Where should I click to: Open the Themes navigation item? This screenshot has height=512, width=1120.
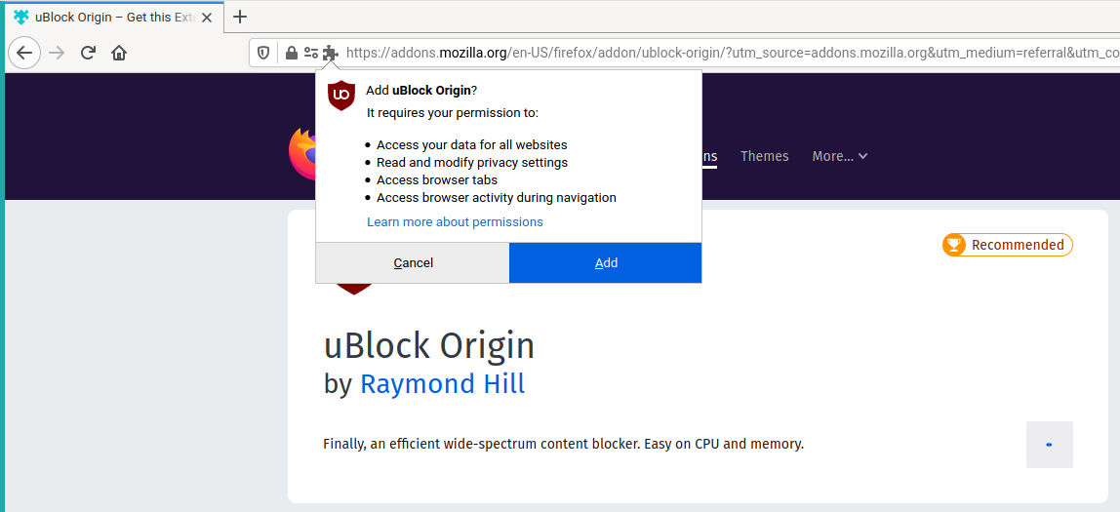(764, 156)
